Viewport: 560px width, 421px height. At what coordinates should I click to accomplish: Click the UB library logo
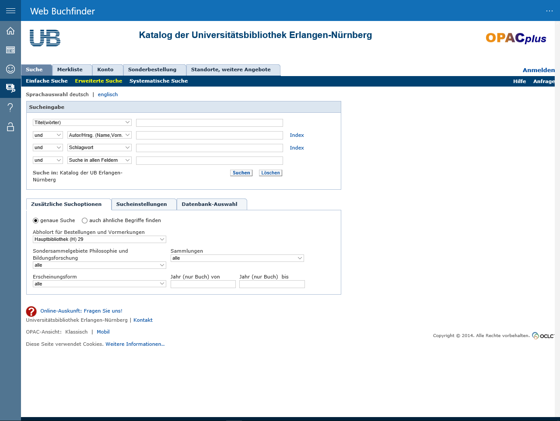click(x=45, y=38)
